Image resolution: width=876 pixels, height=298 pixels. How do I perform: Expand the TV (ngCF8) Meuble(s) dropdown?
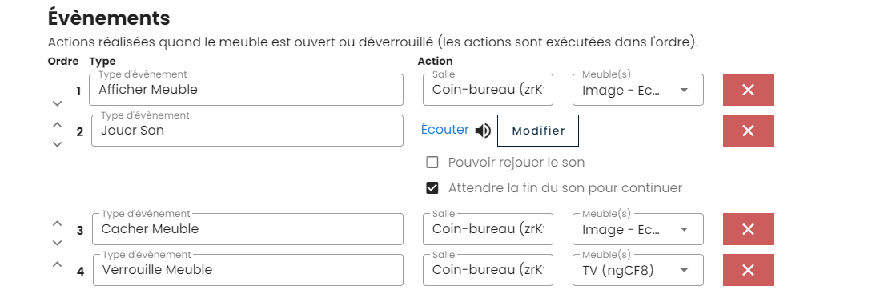[638, 269]
